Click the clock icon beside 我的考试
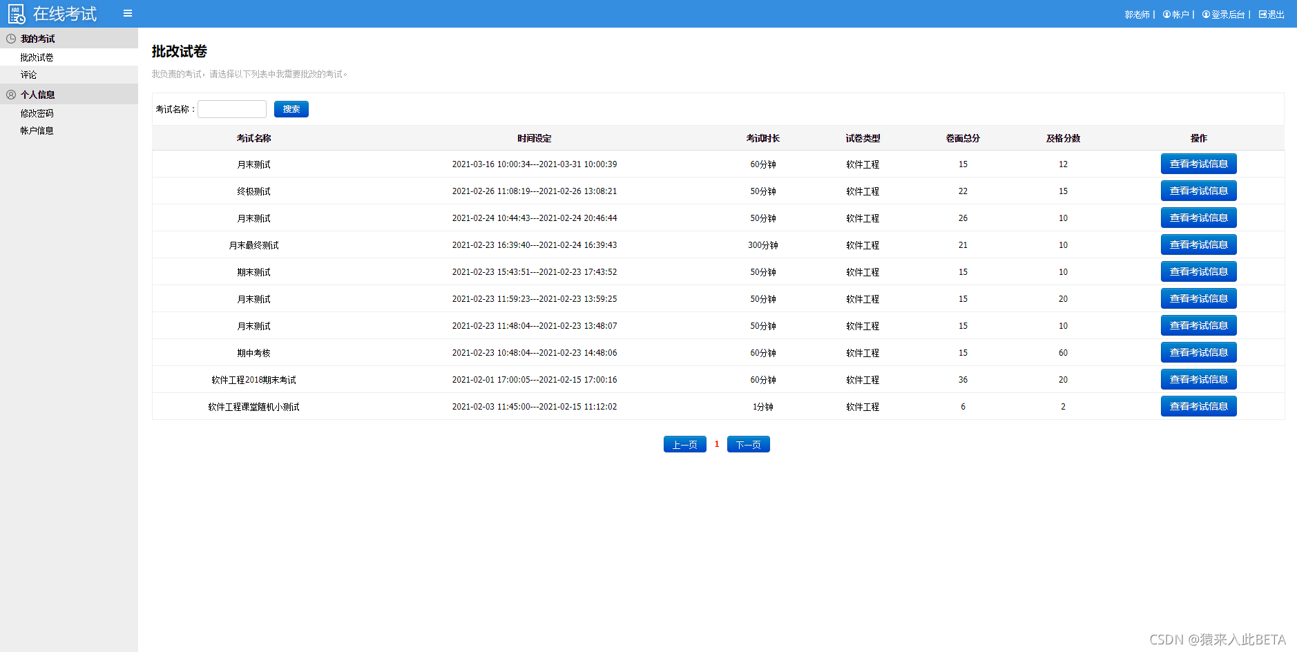 pos(11,39)
